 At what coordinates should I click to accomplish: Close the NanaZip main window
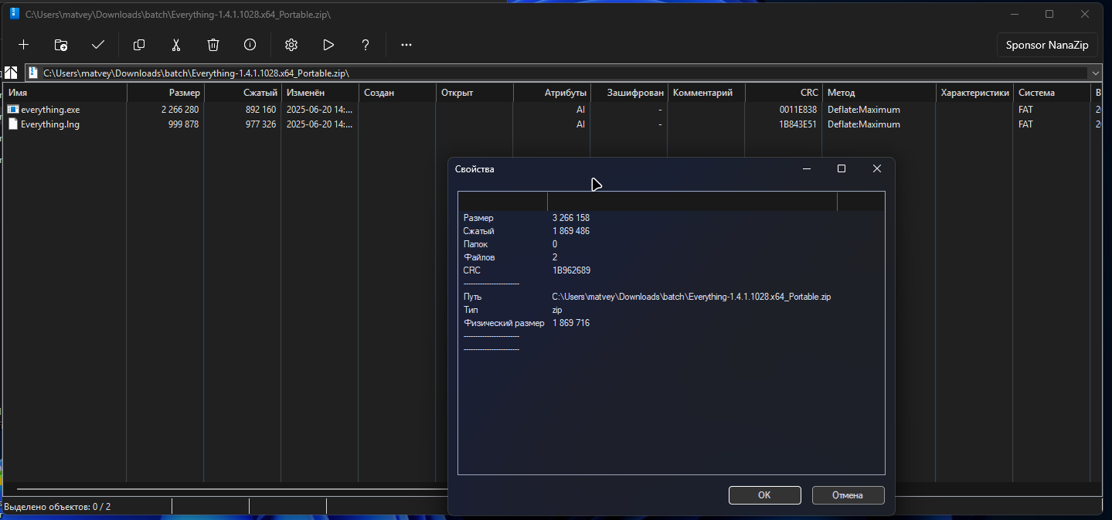[x=1085, y=14]
